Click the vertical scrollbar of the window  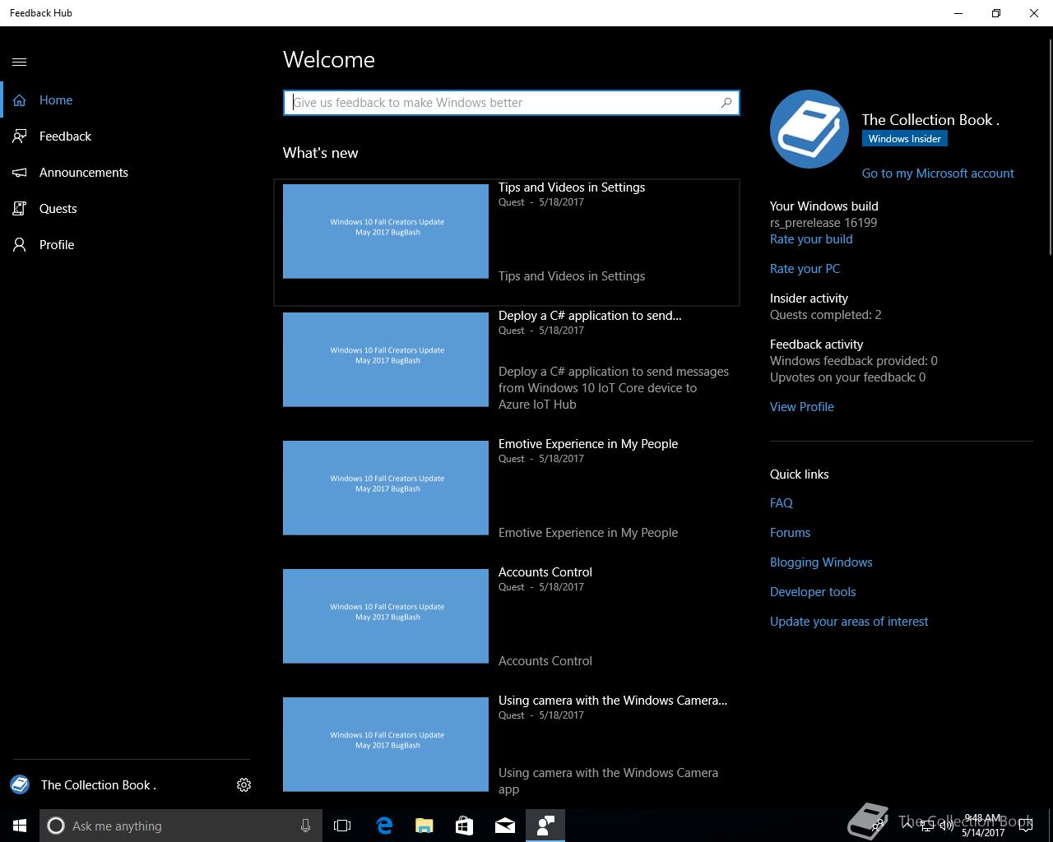(x=1049, y=148)
